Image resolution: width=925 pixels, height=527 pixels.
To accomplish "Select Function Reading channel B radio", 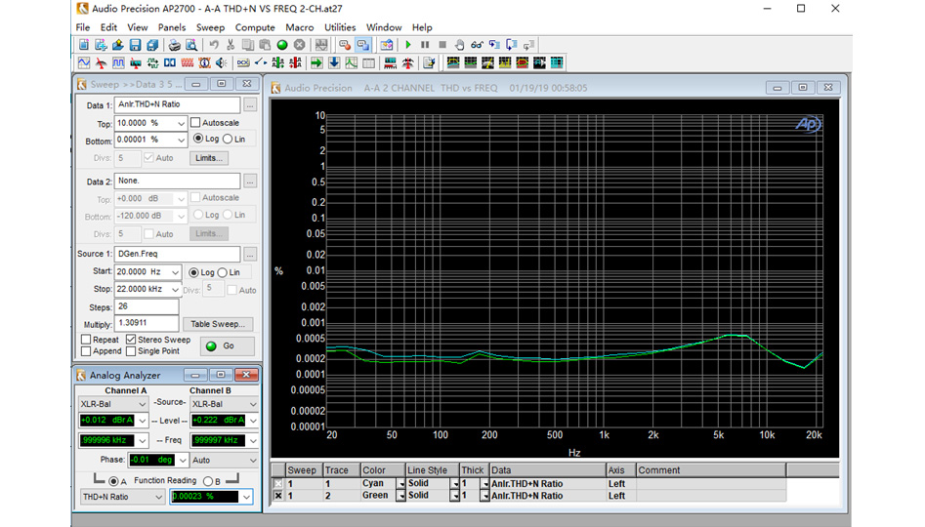I will pos(208,481).
